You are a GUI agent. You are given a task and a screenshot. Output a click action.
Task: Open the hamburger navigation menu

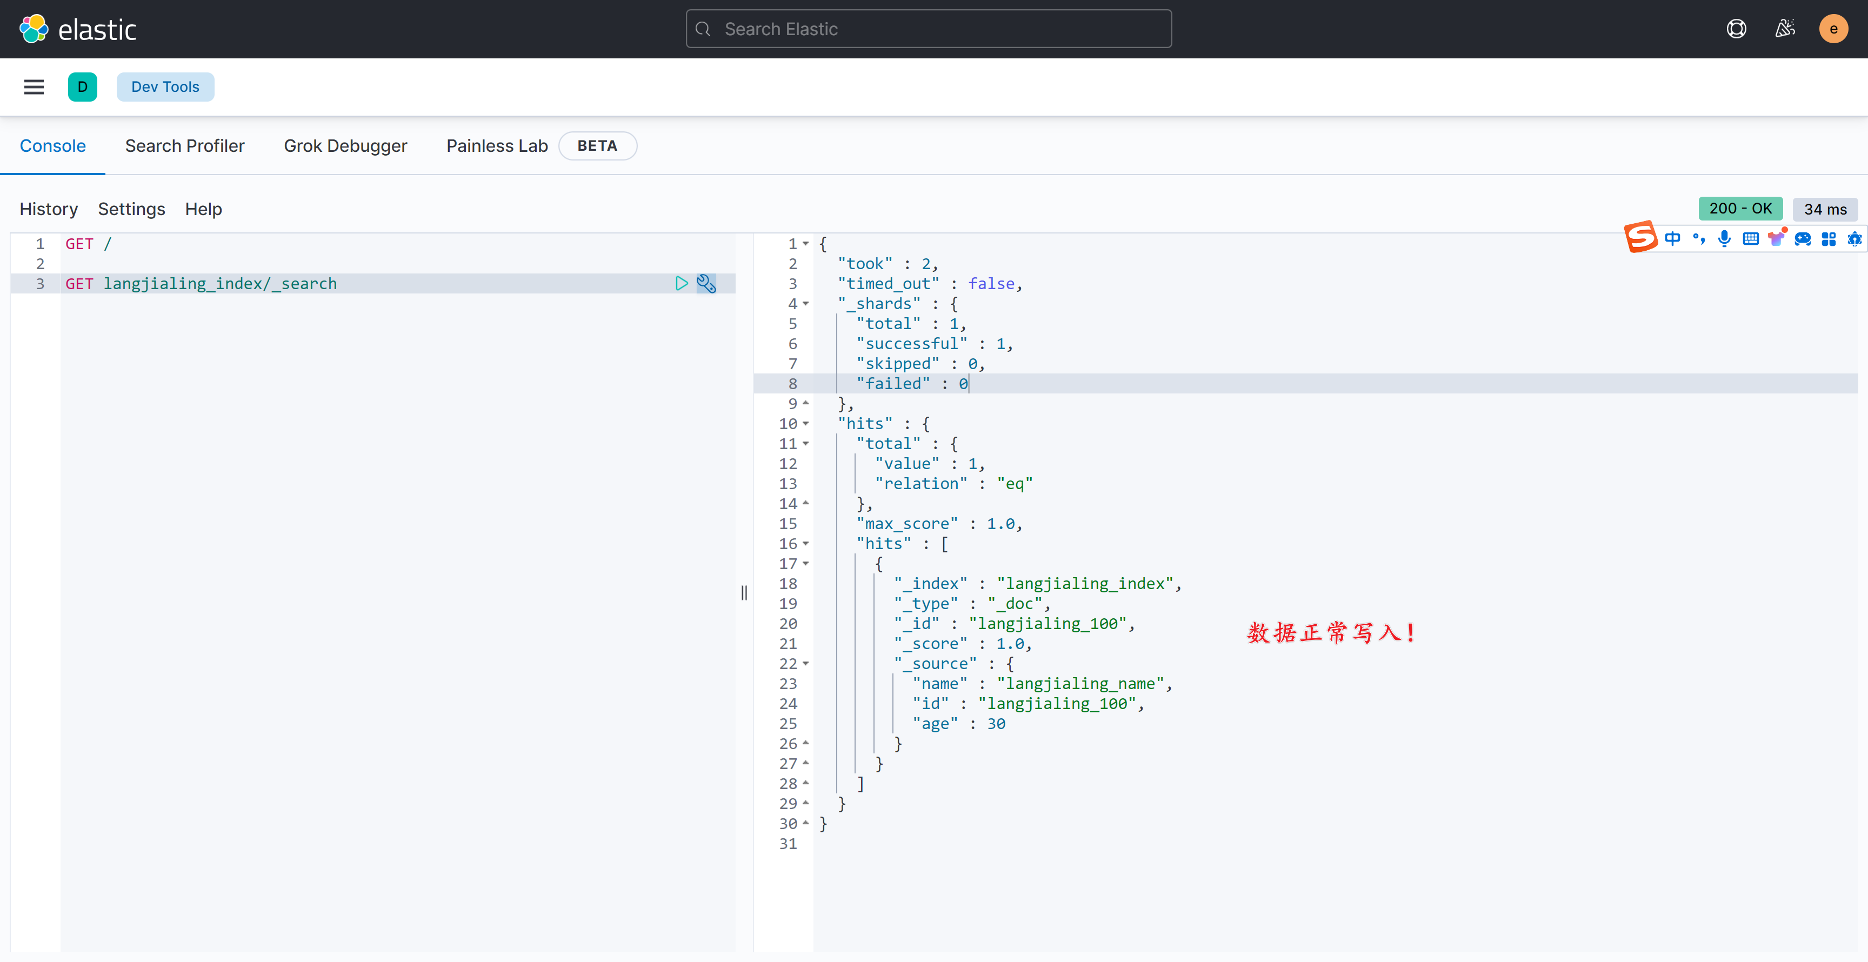pyautogui.click(x=34, y=87)
